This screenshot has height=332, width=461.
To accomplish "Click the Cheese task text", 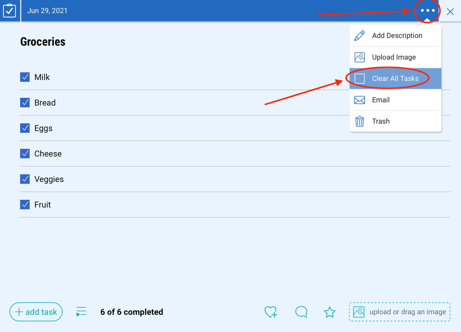I will (48, 154).
